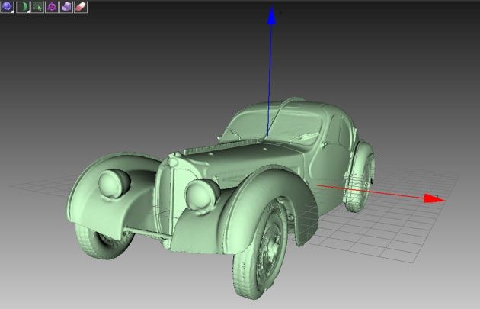Click the red X-axis arrowhead
The width and height of the screenshot is (480, 309).
[434, 199]
